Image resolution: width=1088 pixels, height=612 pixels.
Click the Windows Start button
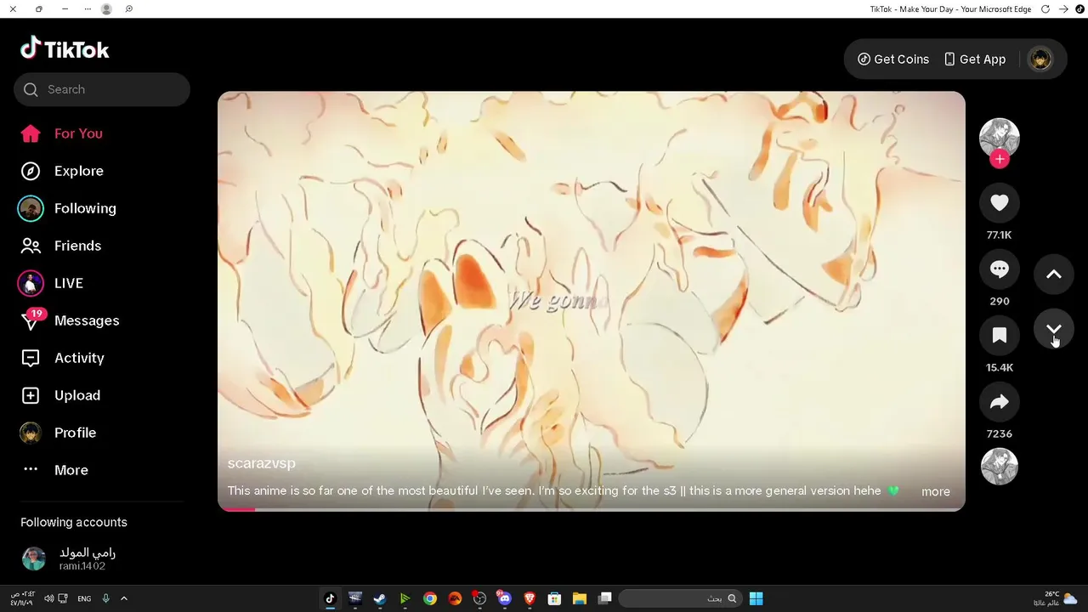[x=756, y=598]
